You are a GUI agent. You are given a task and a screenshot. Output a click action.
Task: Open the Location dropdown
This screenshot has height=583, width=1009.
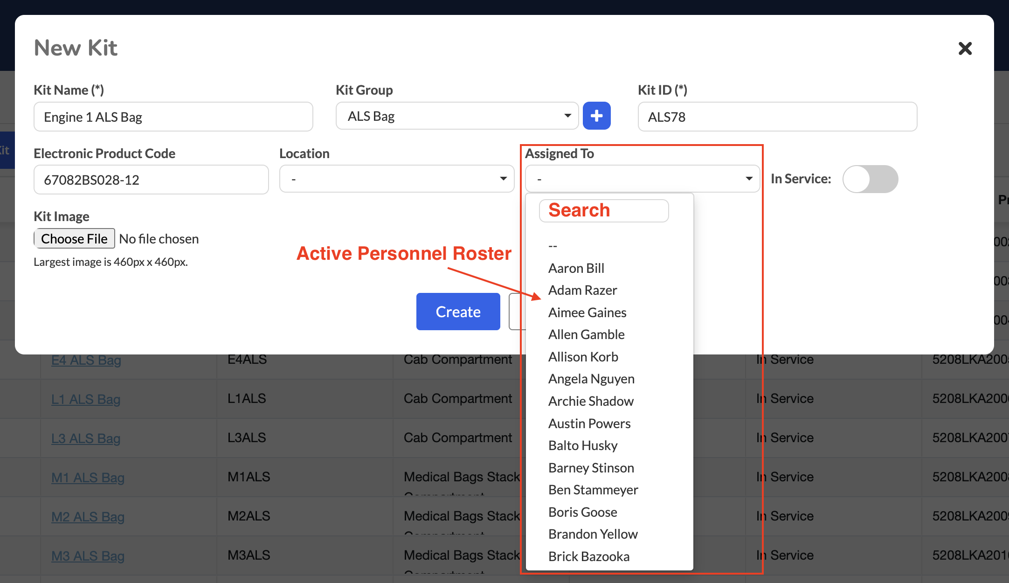coord(397,179)
